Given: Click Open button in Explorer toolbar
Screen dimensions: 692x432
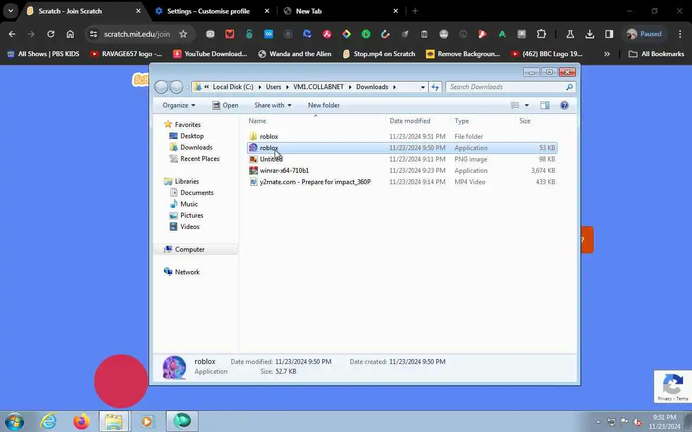Looking at the screenshot, I should [x=225, y=105].
